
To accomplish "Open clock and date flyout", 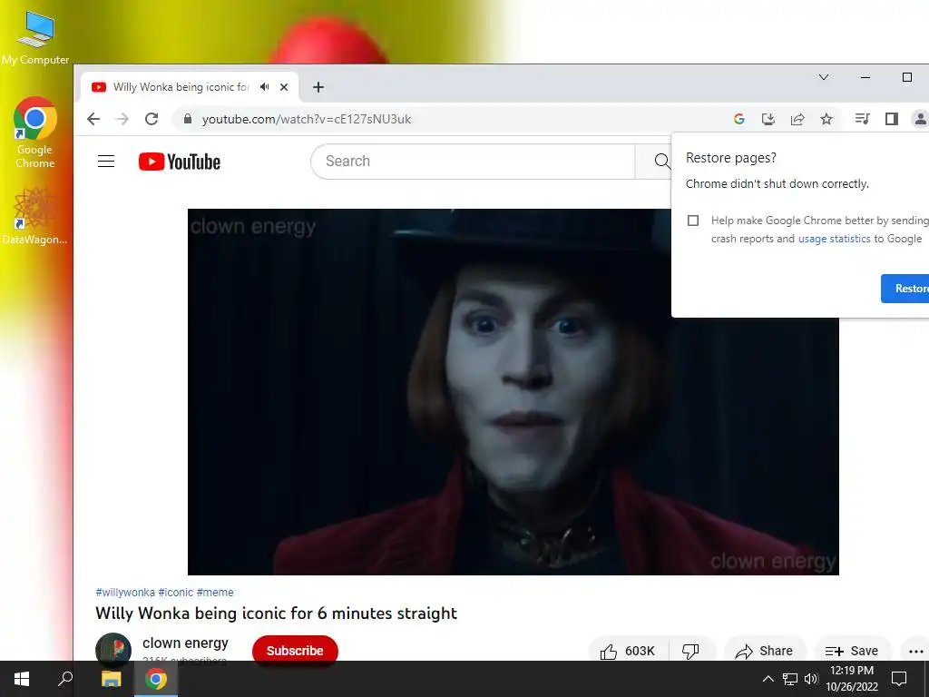I will coord(852,679).
